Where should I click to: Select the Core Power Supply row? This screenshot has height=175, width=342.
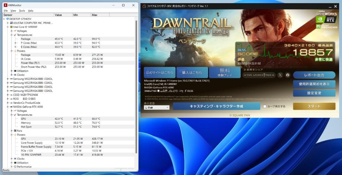click(x=69, y=143)
